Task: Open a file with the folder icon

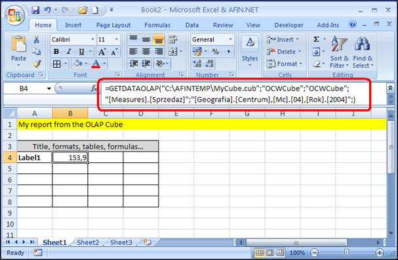Action: (83, 10)
